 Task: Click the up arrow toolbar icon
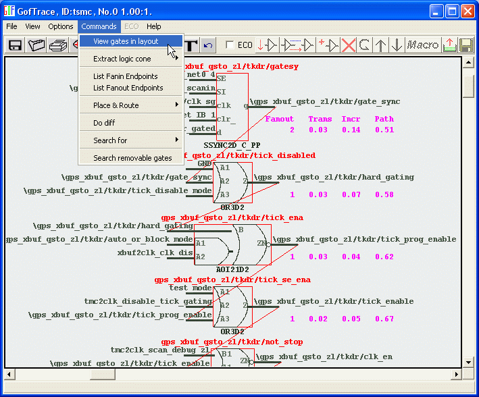382,45
